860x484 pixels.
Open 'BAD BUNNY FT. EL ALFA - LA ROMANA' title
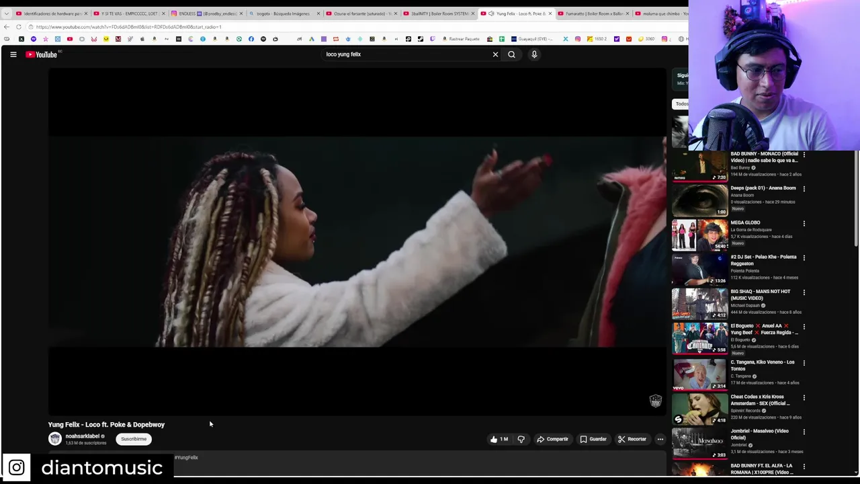[x=762, y=469]
